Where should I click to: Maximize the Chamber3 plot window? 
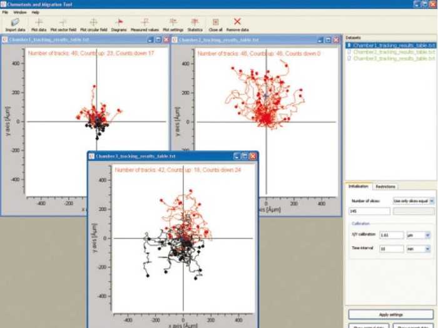click(x=245, y=156)
